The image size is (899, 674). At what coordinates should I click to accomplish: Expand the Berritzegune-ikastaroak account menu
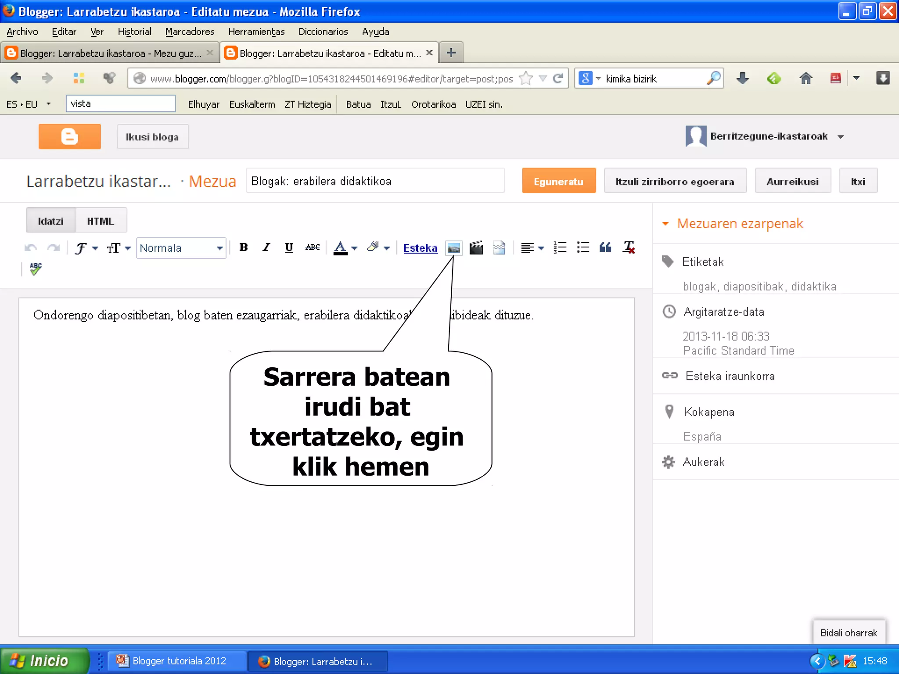pyautogui.click(x=841, y=137)
